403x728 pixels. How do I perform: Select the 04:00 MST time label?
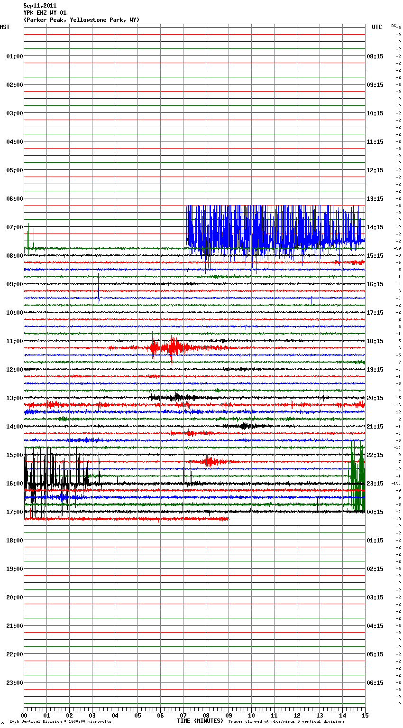[x=14, y=142]
